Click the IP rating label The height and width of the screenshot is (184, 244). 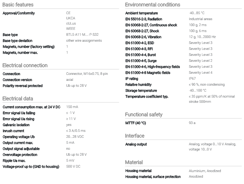[x=132, y=79]
